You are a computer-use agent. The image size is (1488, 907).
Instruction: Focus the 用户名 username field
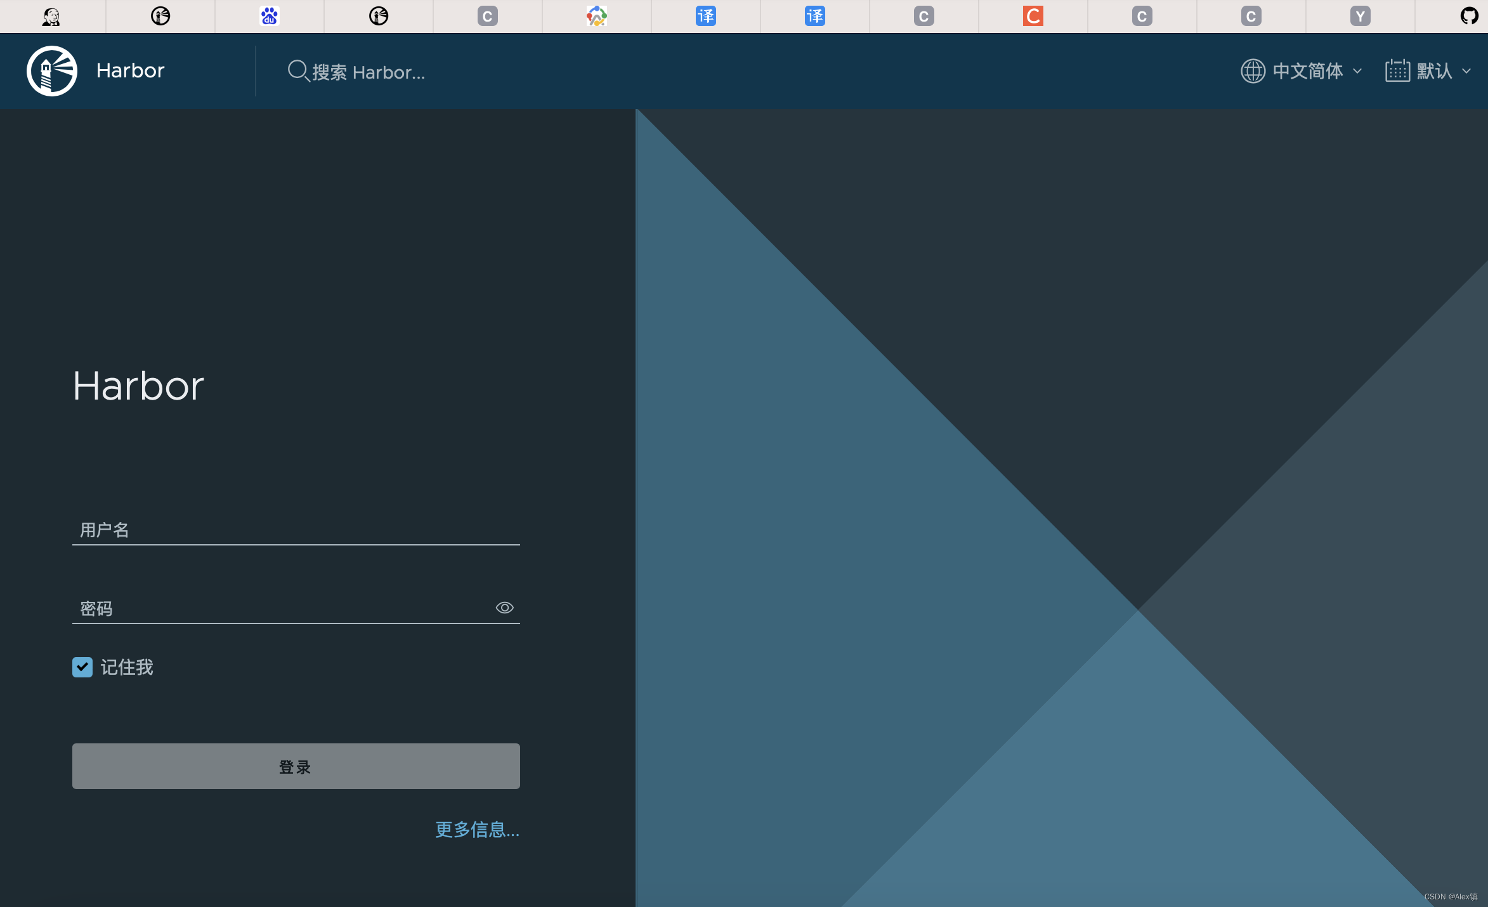296,530
